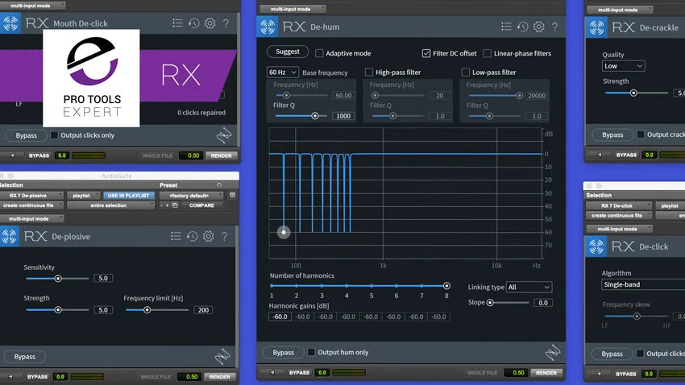Uncheck Filter DC offset
The width and height of the screenshot is (685, 385).
(426, 53)
